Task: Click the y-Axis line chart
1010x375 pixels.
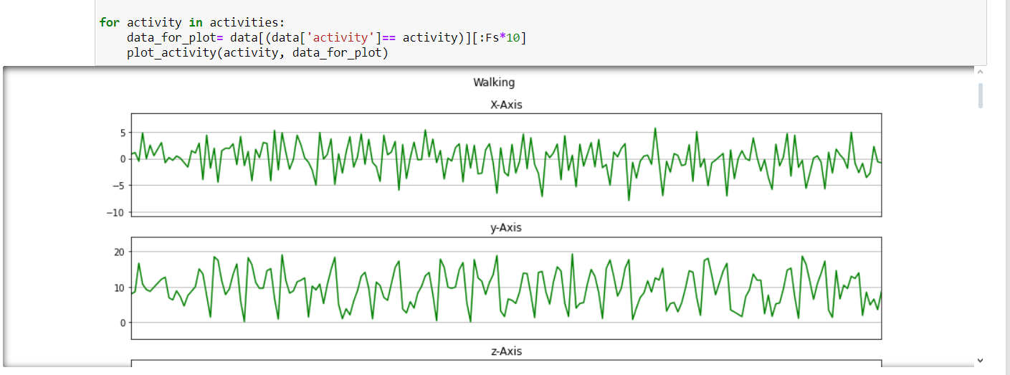Action: point(506,288)
